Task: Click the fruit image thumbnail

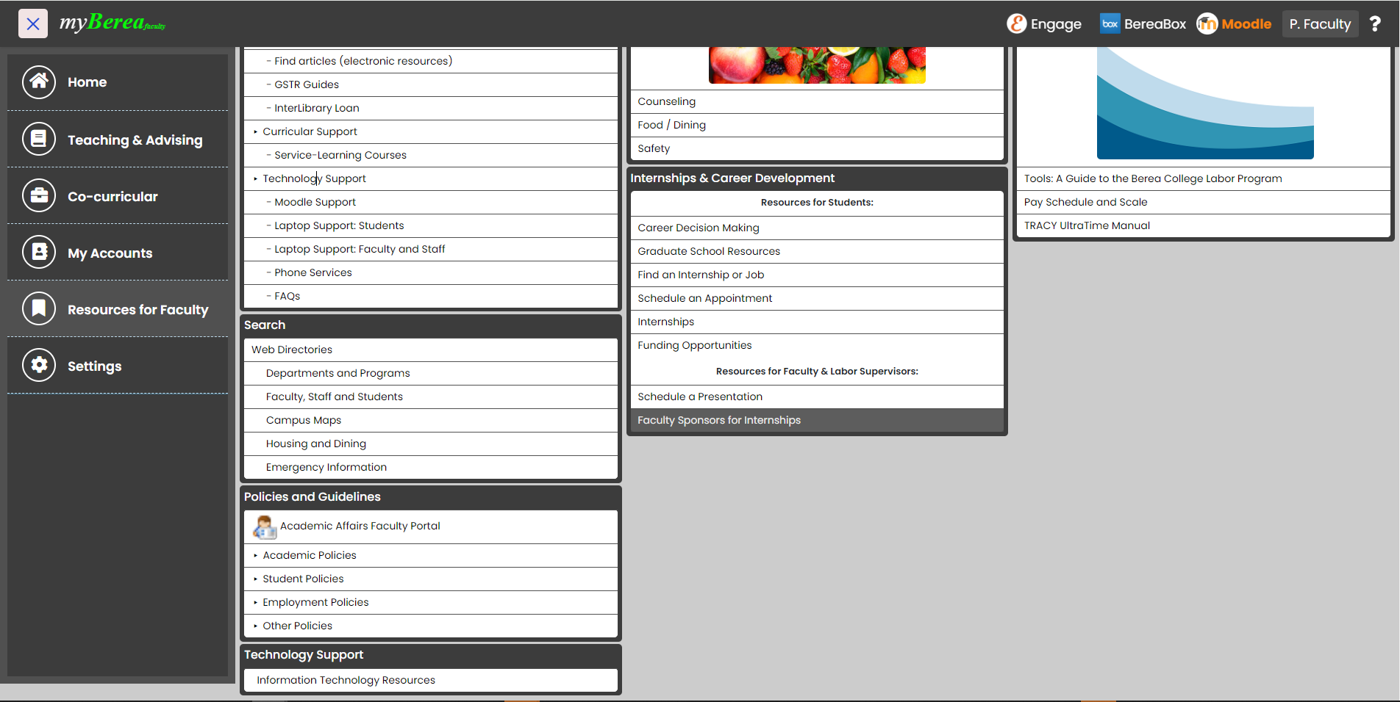Action: coord(816,65)
